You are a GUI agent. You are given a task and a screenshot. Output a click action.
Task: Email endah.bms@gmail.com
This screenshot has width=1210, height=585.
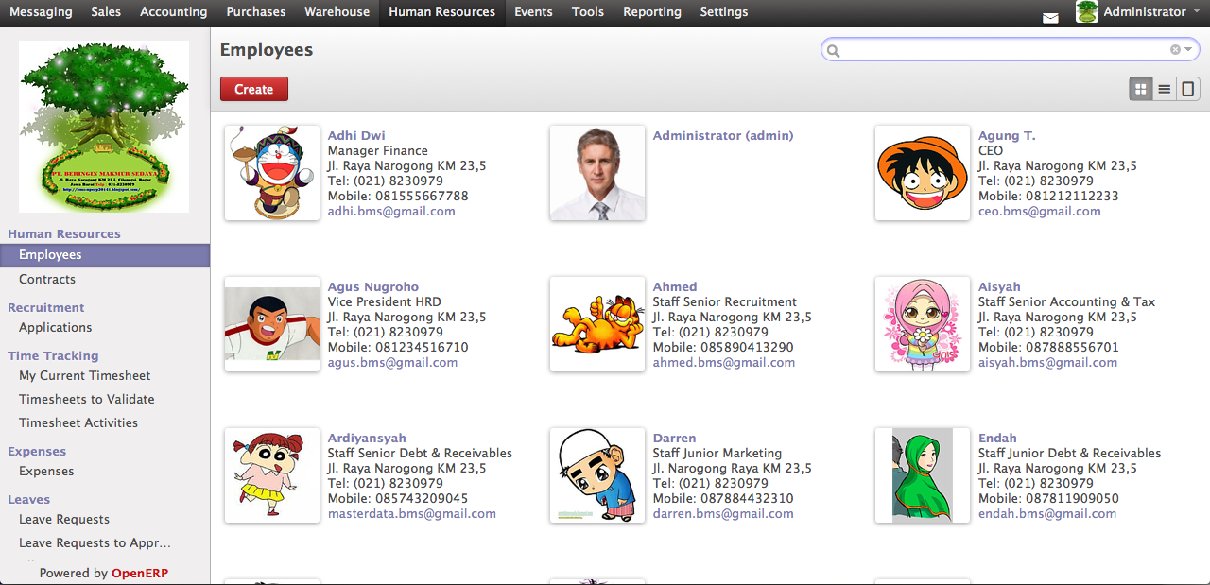click(x=1047, y=513)
